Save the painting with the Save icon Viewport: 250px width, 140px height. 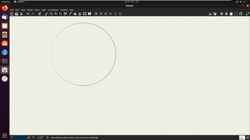tap(21, 14)
